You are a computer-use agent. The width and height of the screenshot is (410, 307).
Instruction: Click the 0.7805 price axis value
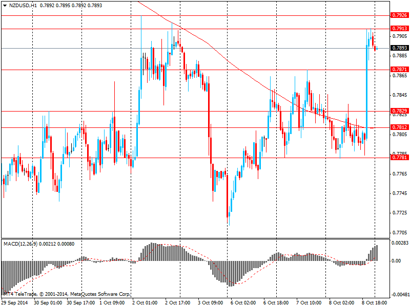click(400, 135)
